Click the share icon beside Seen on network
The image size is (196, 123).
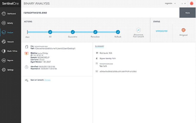[27, 80]
